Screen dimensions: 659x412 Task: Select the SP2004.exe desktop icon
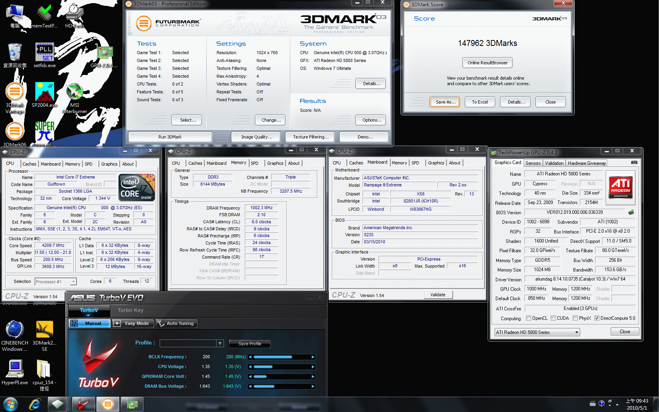click(x=44, y=95)
